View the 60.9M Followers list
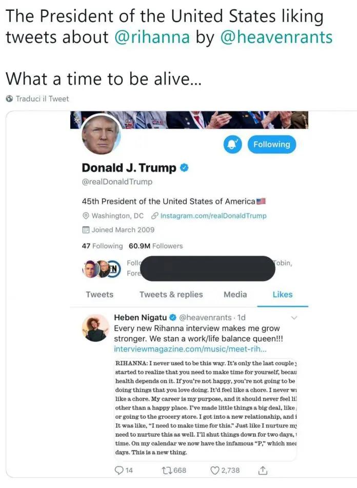This screenshot has width=357, height=488. (x=155, y=246)
